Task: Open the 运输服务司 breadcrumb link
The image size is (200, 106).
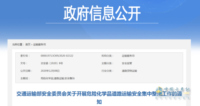Action: coord(39,44)
